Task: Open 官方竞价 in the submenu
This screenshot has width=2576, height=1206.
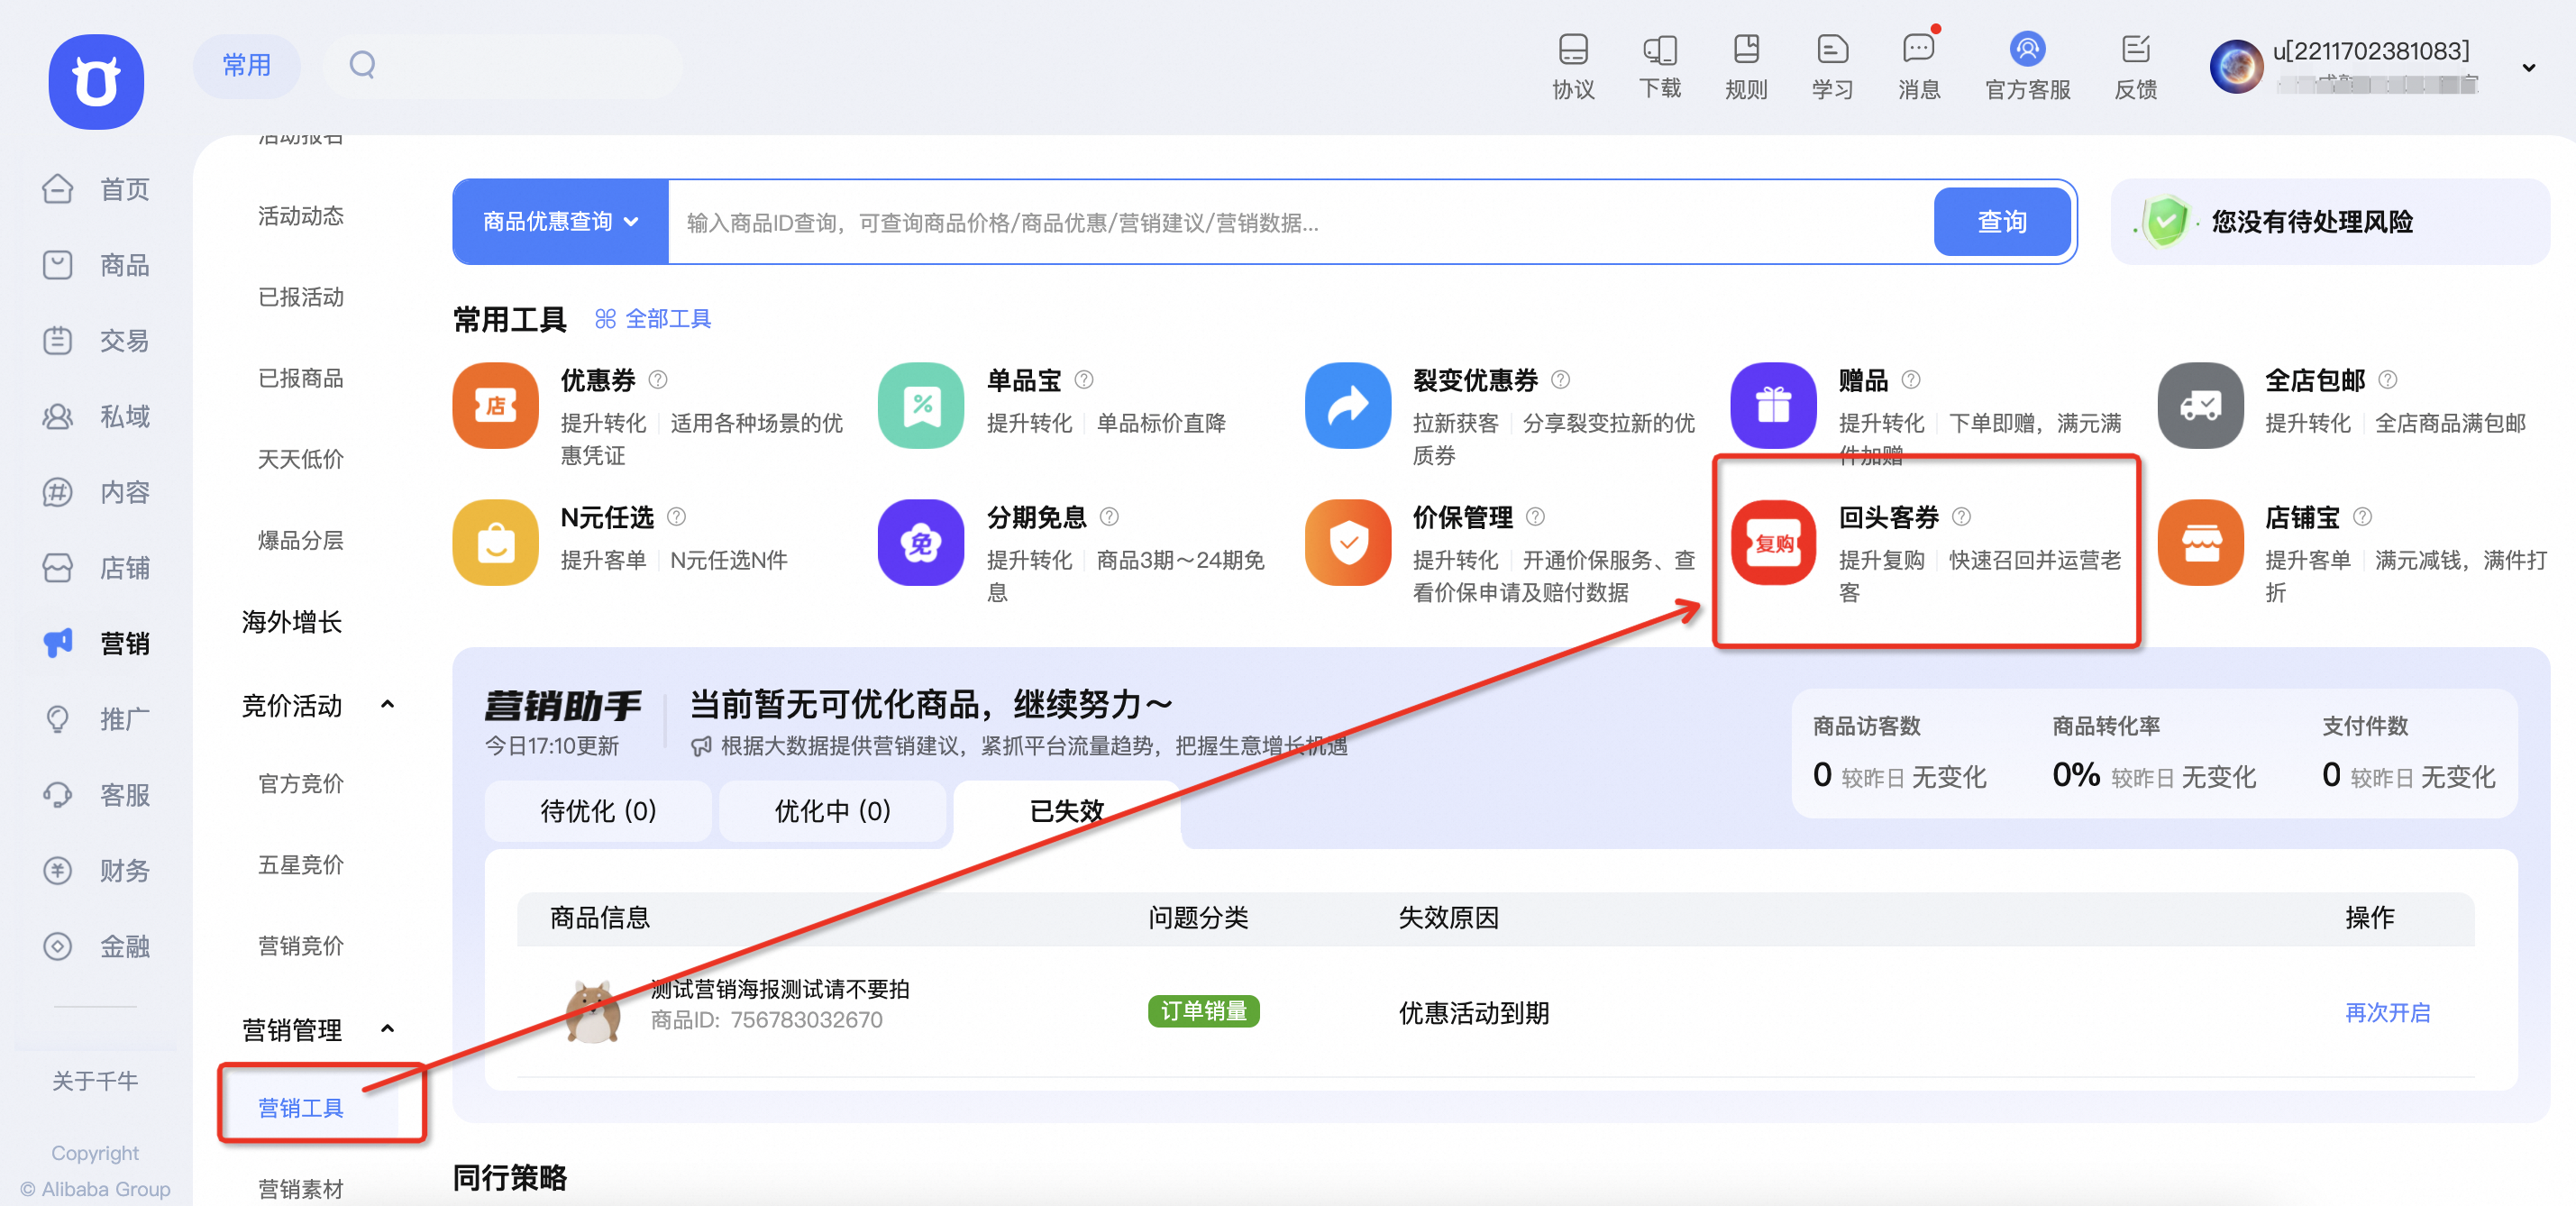Action: [301, 784]
